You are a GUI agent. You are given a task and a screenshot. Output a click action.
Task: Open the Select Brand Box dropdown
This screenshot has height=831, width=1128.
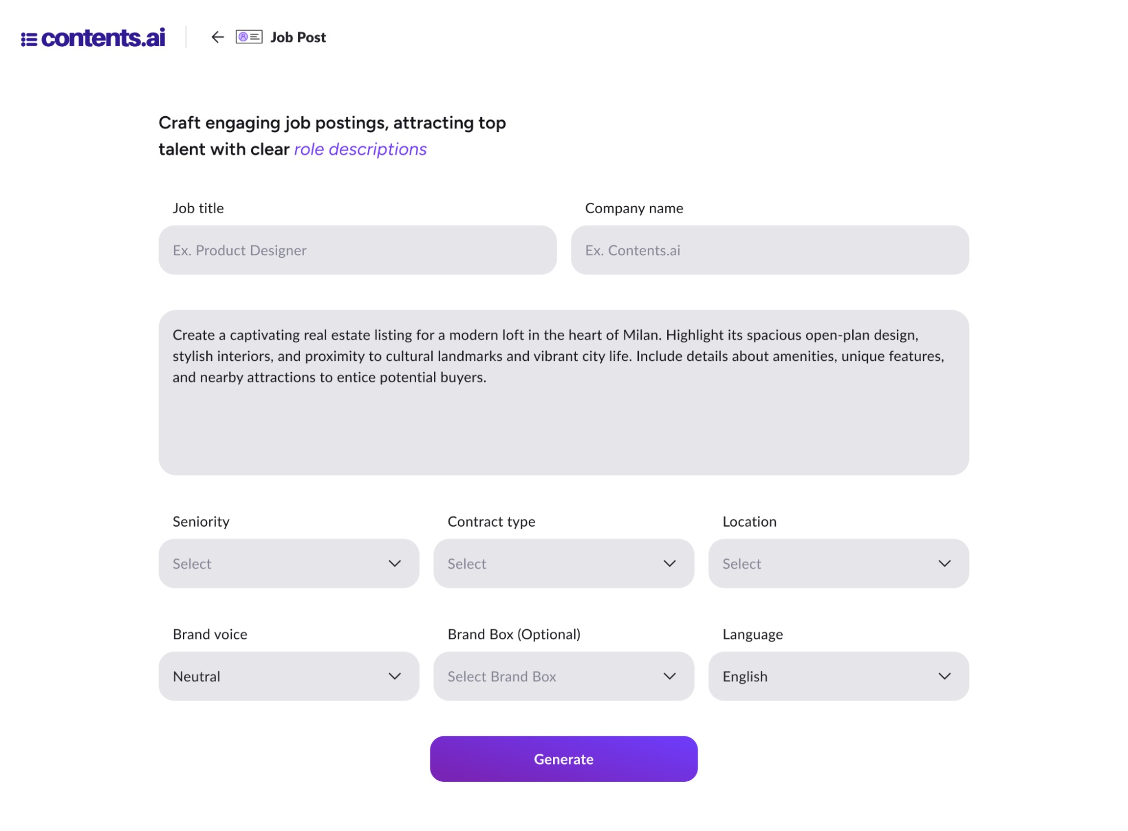click(563, 676)
